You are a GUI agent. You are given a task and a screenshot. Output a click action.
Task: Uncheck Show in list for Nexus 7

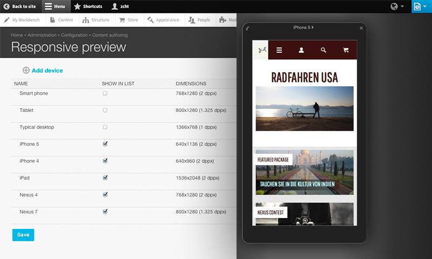[x=105, y=212]
